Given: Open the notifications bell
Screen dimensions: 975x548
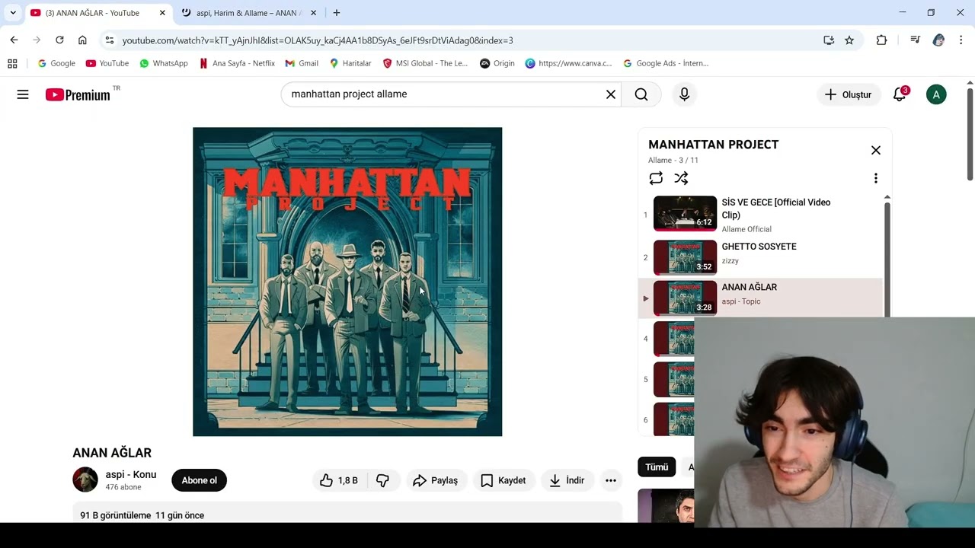Looking at the screenshot, I should tap(900, 94).
